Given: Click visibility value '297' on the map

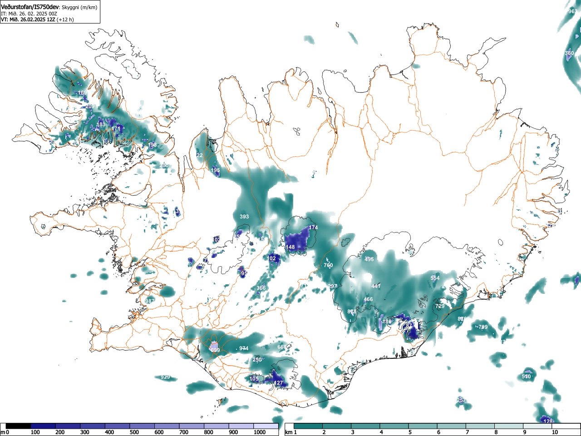Looking at the screenshot, I should [x=333, y=286].
